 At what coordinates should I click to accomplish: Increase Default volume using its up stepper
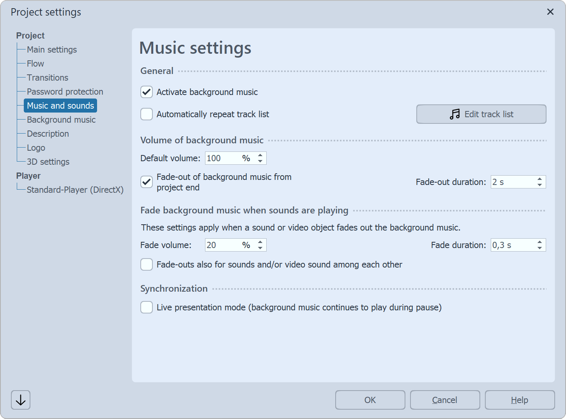coord(260,156)
